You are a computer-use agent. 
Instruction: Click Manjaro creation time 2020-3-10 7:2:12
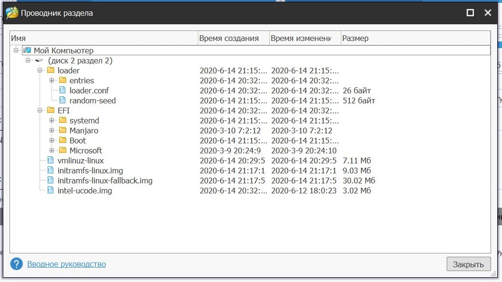(230, 131)
